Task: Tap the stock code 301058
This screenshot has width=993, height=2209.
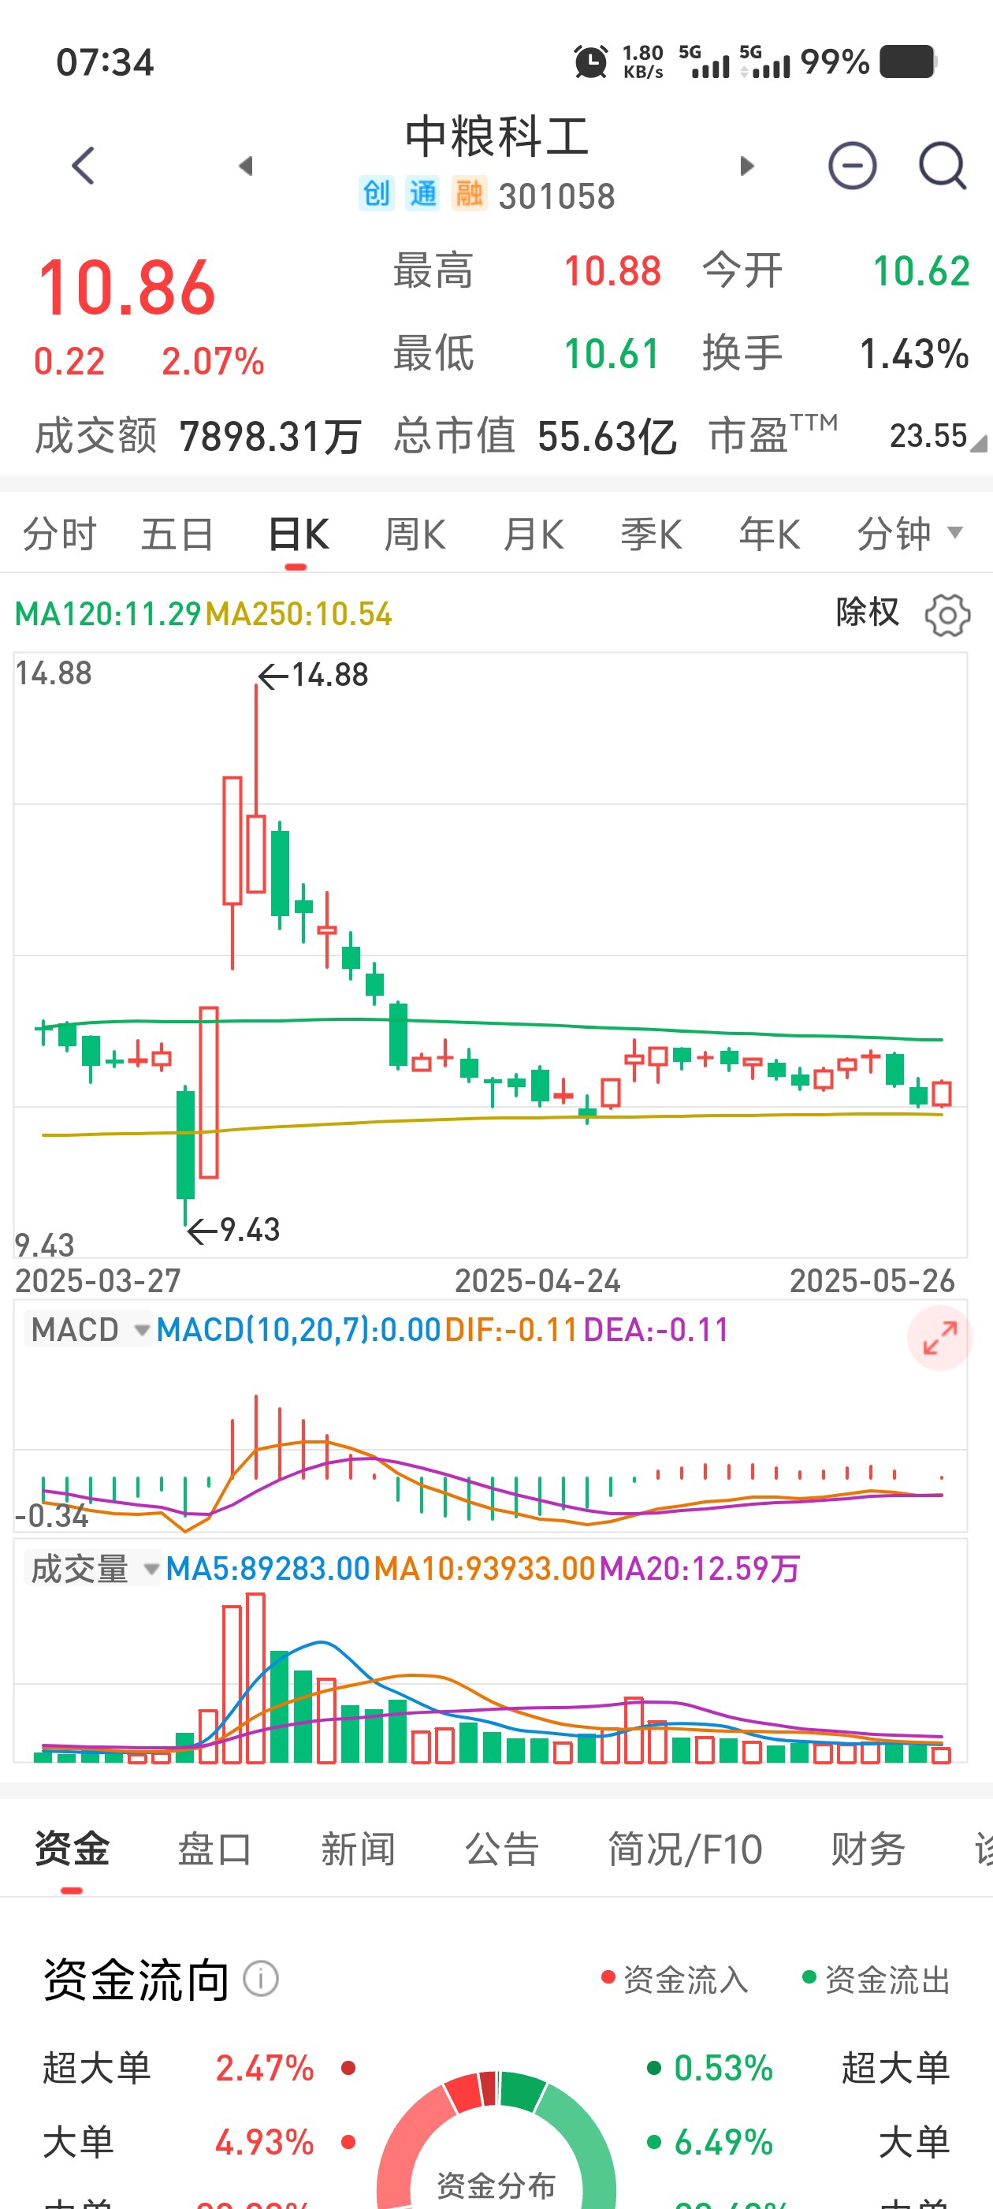Action: point(556,196)
